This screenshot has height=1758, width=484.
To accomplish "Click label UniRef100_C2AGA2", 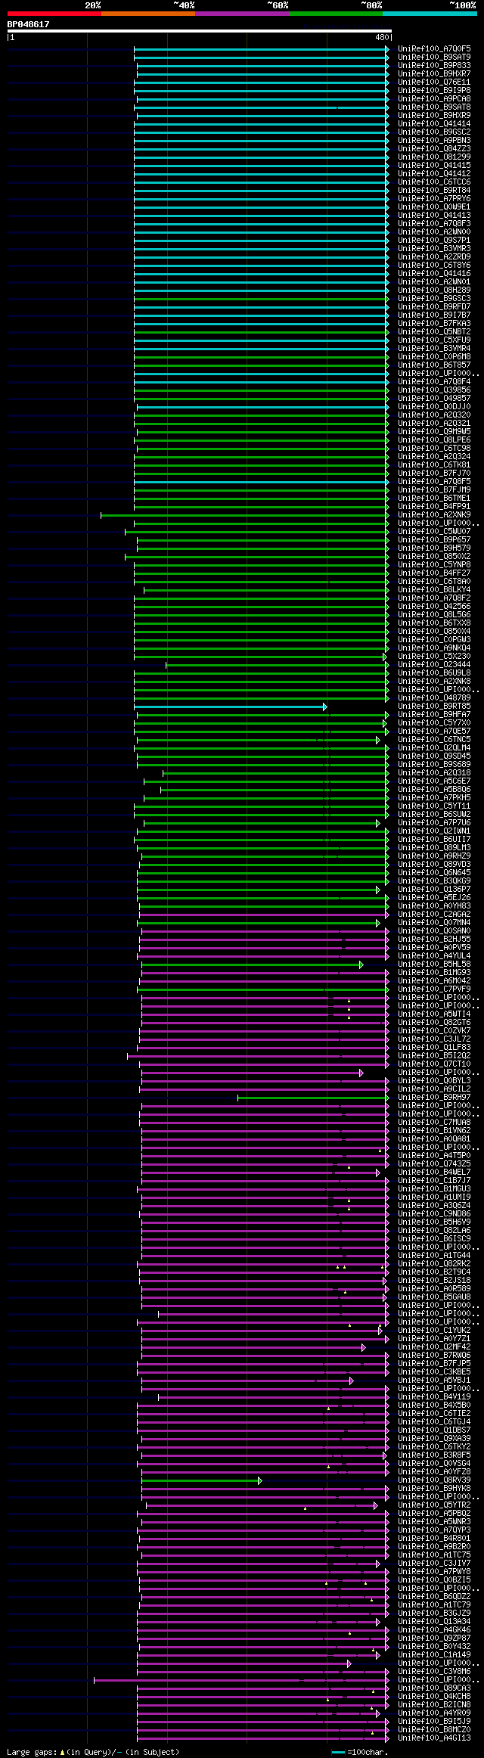I will click(434, 915).
